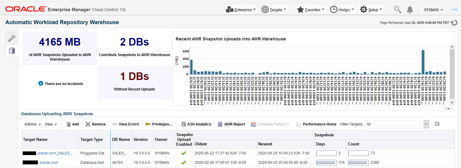The image size is (461, 168).
Task: Open the db193 oracle.com target link
Action: (x=41, y=163)
